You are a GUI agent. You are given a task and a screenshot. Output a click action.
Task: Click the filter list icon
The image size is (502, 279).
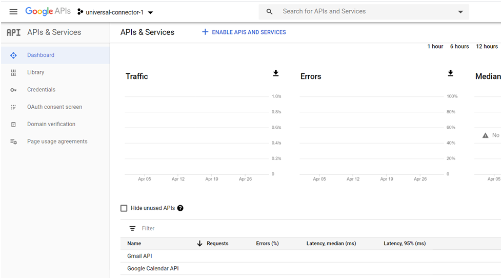tap(132, 228)
